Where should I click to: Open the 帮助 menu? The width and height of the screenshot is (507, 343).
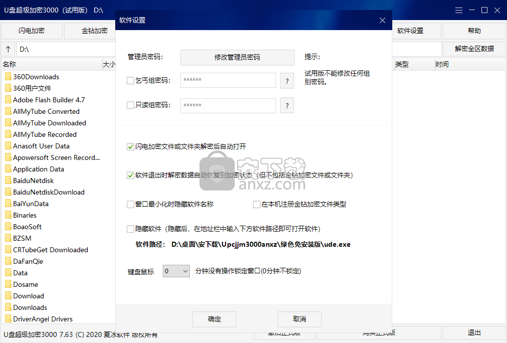[x=473, y=31]
